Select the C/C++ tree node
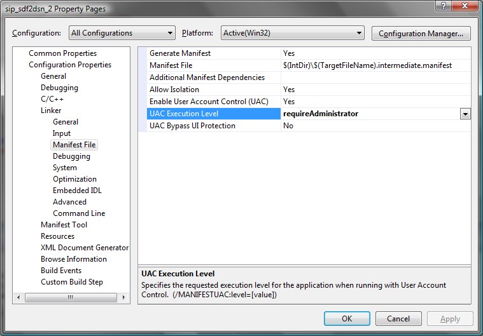Viewport: 483px width, 336px height. point(52,99)
